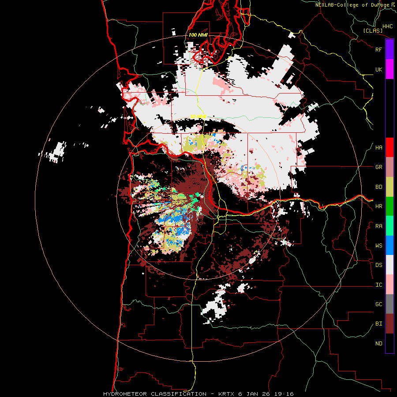397x397 pixels.
Task: Click the RF legend label
Action: tap(378, 49)
